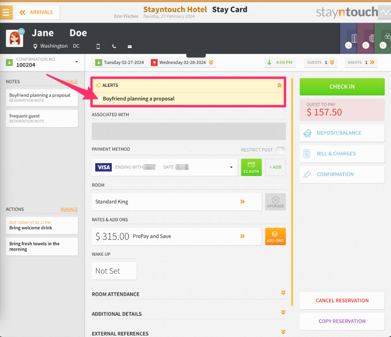
Task: Click the Associated With field
Action: (189, 131)
